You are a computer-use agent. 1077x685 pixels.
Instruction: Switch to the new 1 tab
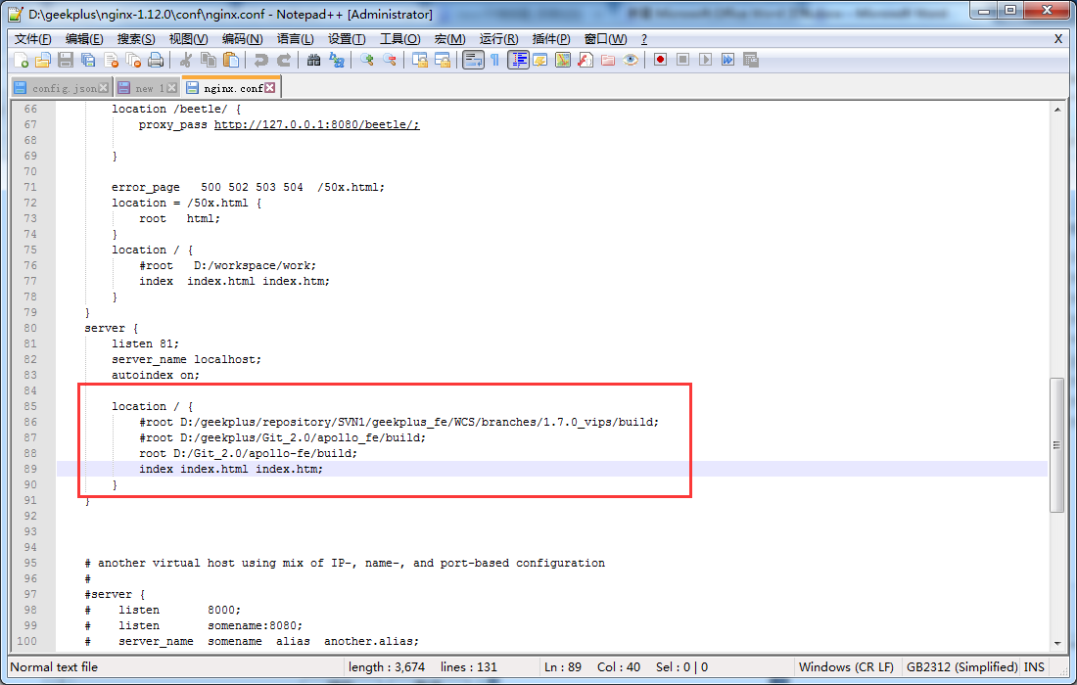pos(149,88)
